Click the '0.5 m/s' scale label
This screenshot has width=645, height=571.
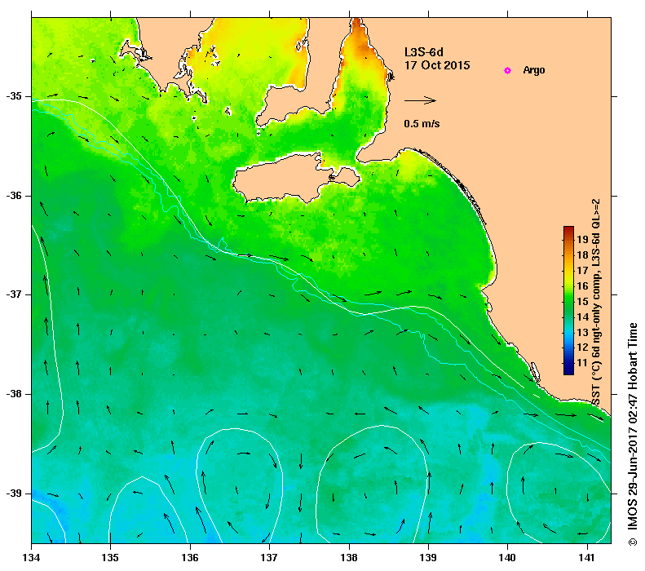[422, 123]
